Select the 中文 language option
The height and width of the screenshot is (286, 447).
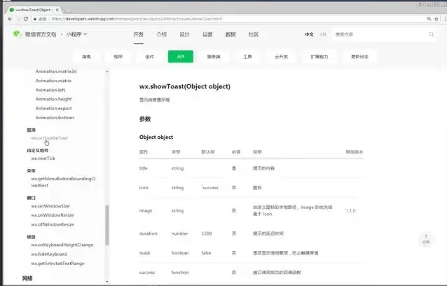tap(309, 34)
